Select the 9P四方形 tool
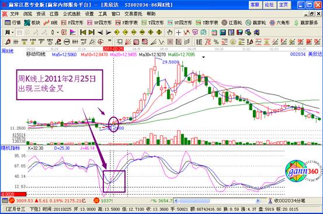Image resolution: width=323 pixels, height=214 pixels. point(99,23)
